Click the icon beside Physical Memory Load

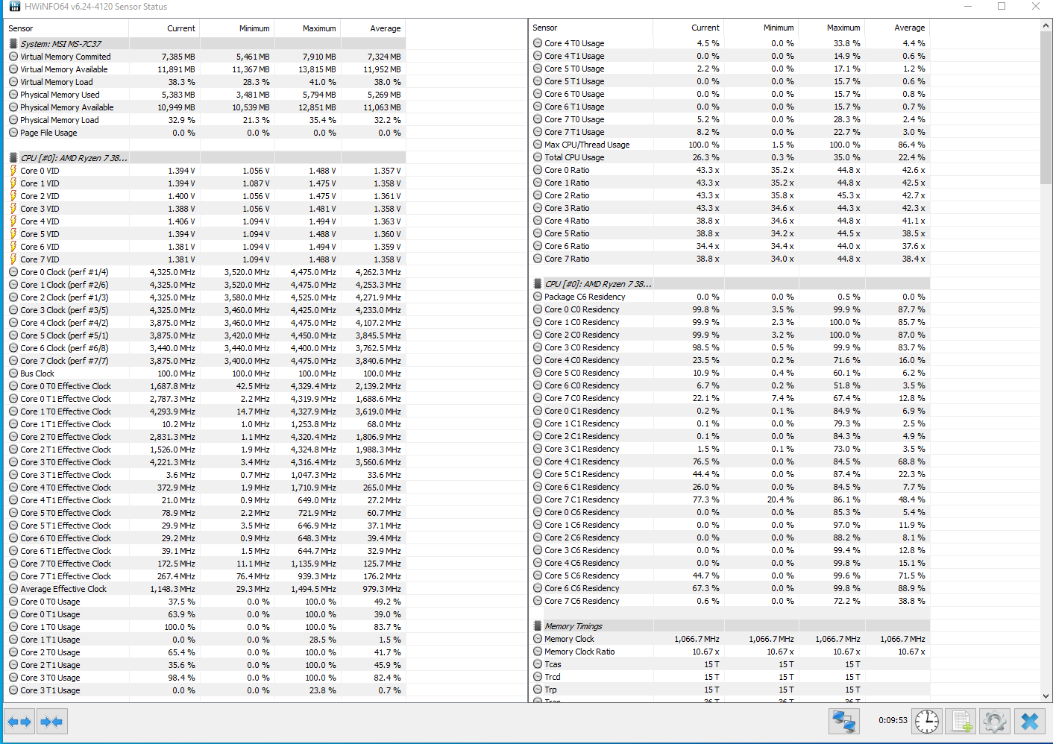click(x=13, y=120)
